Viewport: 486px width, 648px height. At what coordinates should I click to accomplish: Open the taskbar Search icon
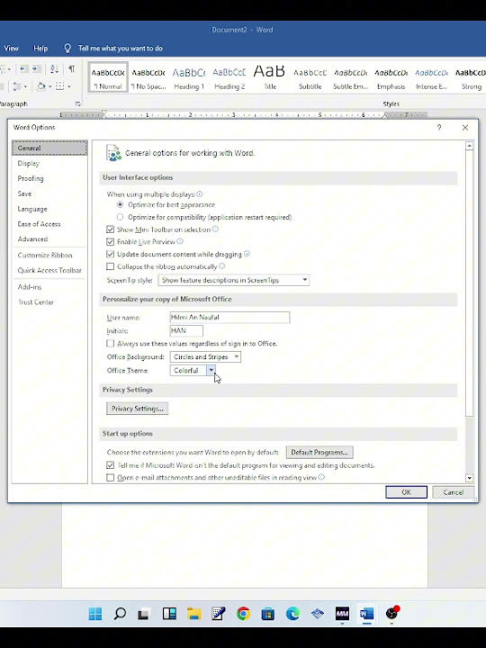coord(120,614)
